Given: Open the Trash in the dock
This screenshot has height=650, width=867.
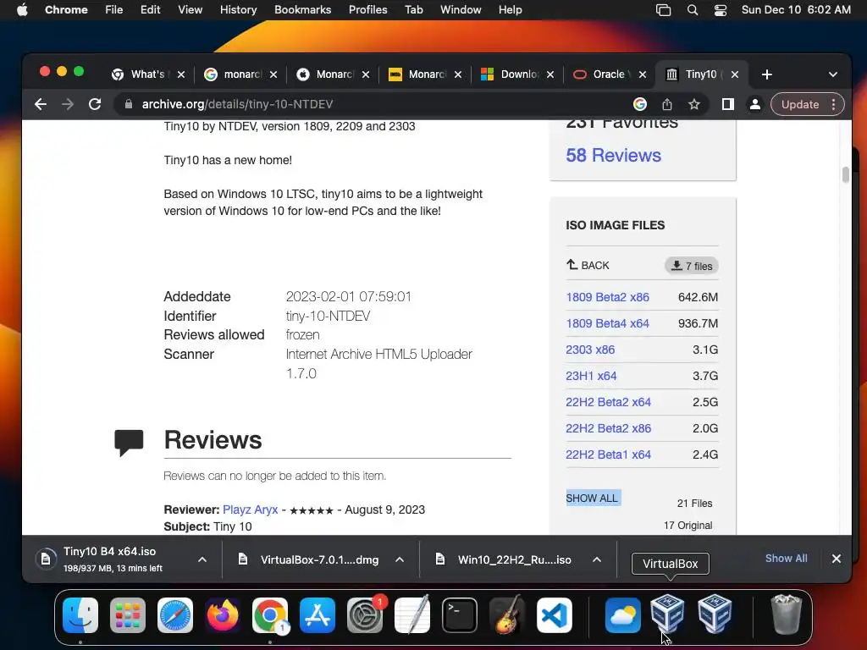Looking at the screenshot, I should pos(786,614).
